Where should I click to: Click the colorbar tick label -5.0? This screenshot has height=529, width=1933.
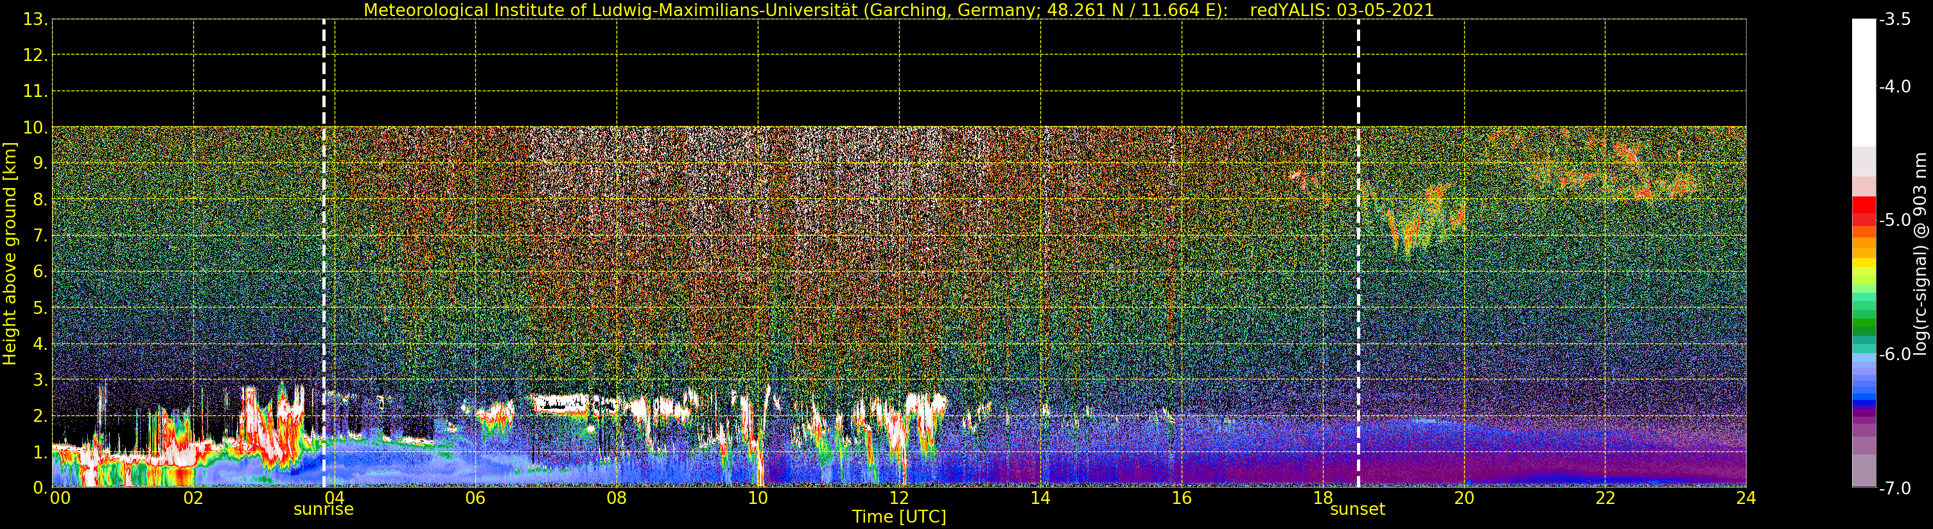(1894, 221)
